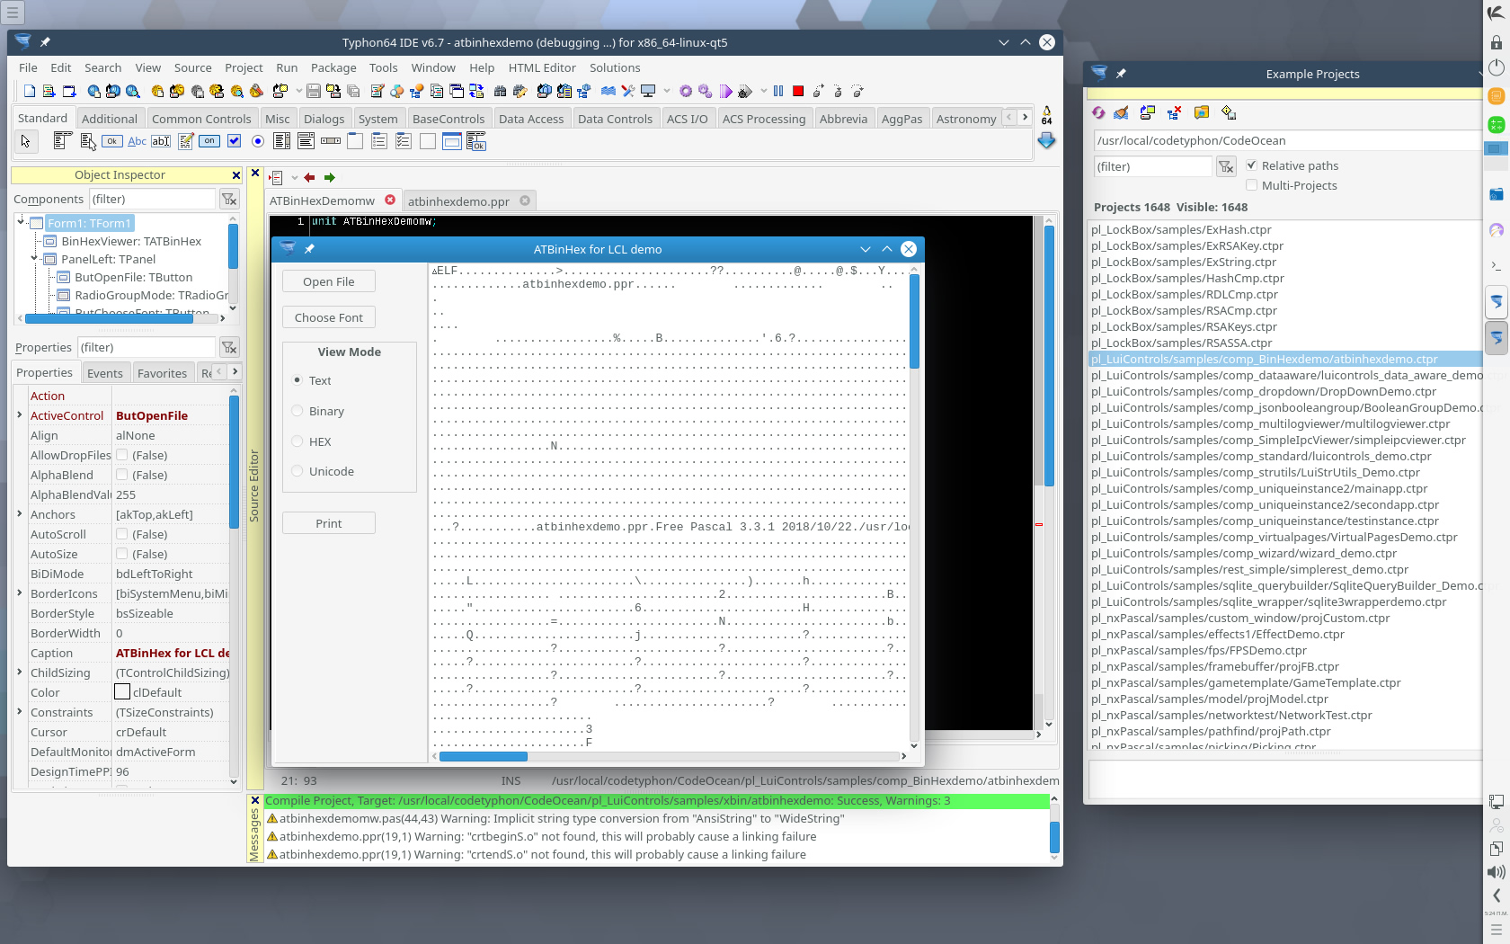Viewport: 1510px width, 944px height.
Task: Click the Example Projects filter input field
Action: pyautogui.click(x=1152, y=166)
